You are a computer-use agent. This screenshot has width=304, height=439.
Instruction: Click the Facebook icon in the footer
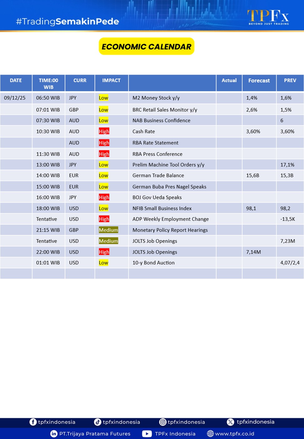(x=33, y=422)
